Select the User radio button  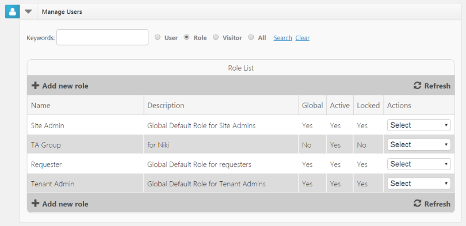pyautogui.click(x=158, y=37)
